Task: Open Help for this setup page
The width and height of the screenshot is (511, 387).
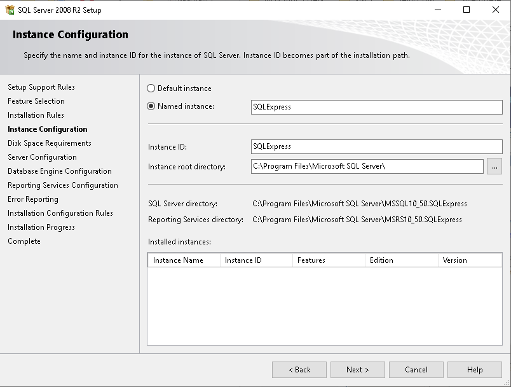Action: [x=475, y=370]
